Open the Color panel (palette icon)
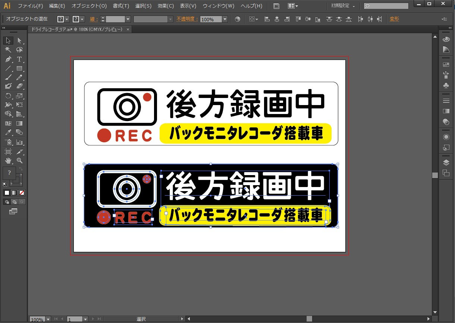455x323 pixels. (446, 39)
